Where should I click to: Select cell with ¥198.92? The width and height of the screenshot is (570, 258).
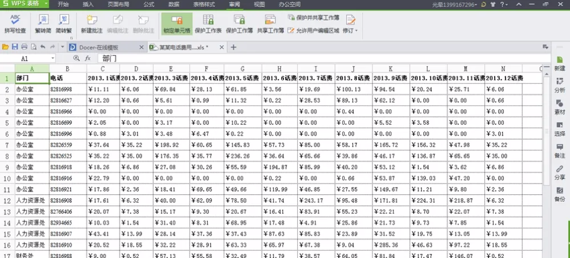(170, 145)
